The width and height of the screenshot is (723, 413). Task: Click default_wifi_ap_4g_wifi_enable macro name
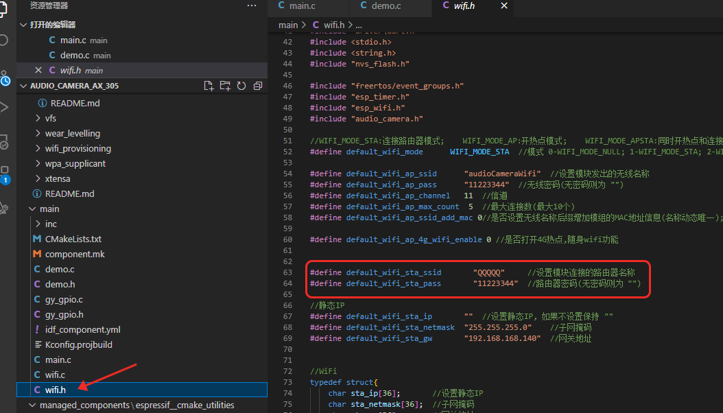click(x=414, y=239)
